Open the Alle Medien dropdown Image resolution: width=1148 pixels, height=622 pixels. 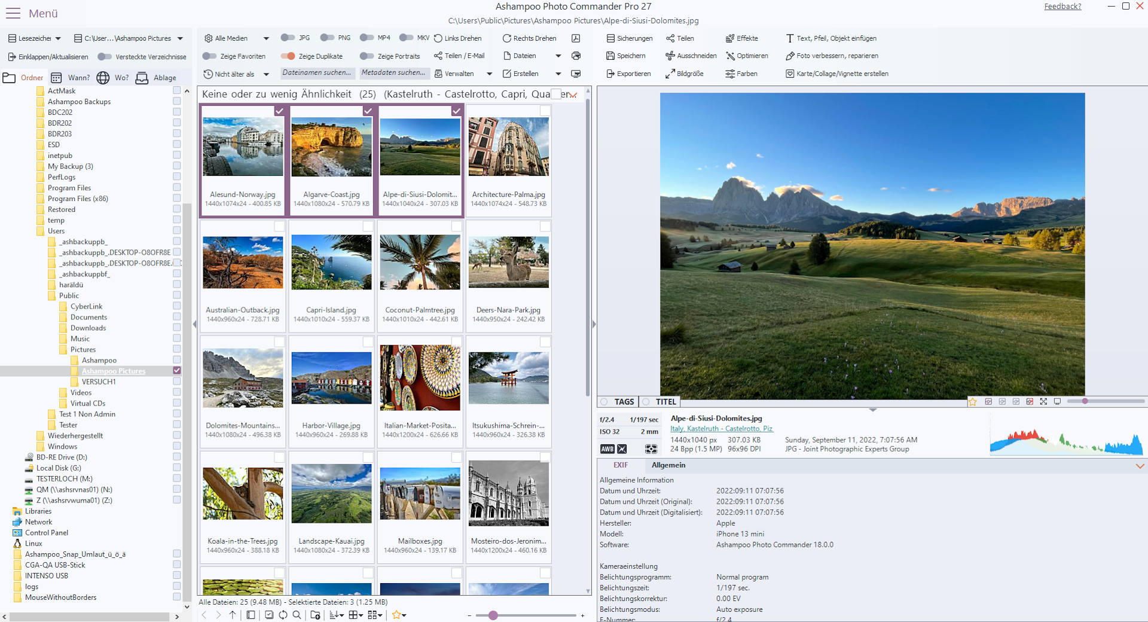tap(266, 38)
